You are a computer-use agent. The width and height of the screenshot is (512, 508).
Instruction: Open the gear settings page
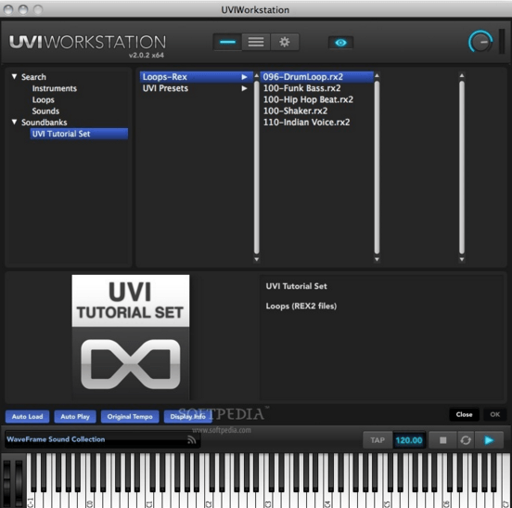285,42
